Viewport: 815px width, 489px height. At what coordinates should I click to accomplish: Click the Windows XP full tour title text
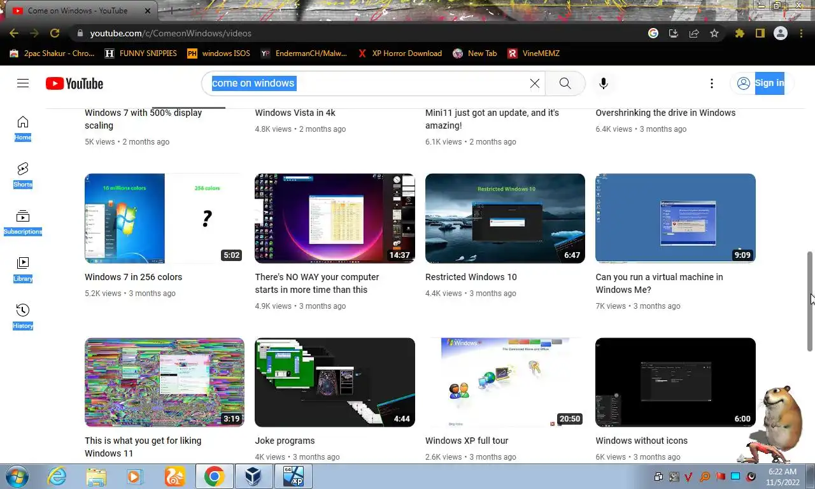coord(467,441)
